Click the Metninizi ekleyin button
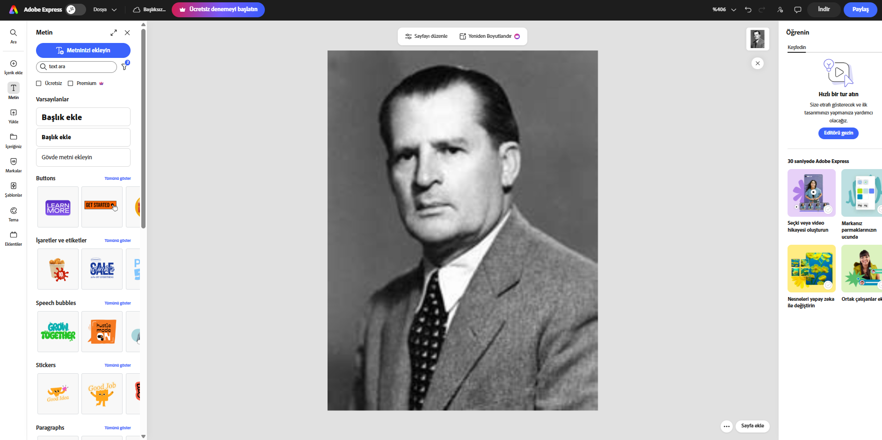 (x=83, y=50)
